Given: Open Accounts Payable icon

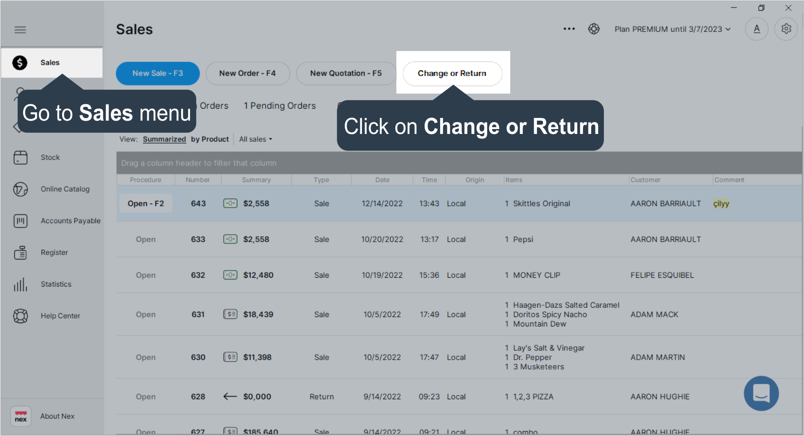Looking at the screenshot, I should [x=20, y=221].
